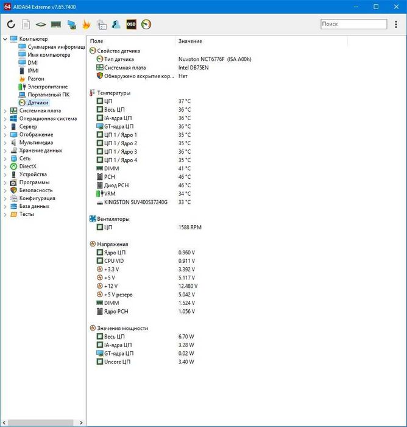Open the memory module toolbar icon
This screenshot has height=427, width=407.
click(56, 24)
